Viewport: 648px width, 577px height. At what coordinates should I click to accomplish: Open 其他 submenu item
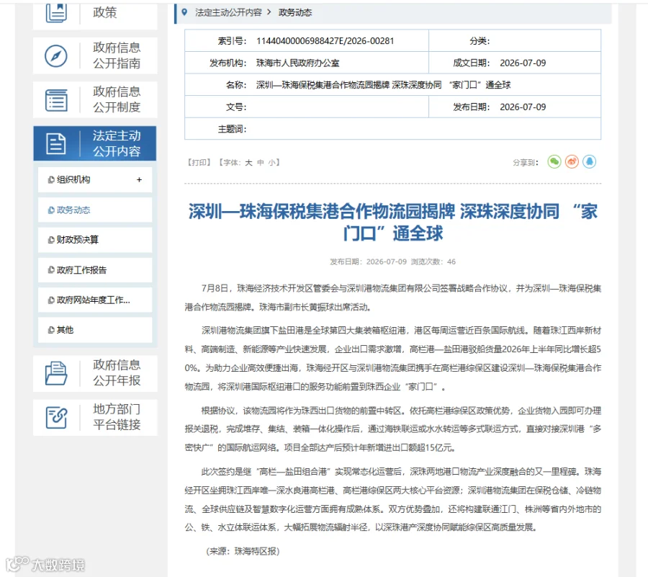95,330
